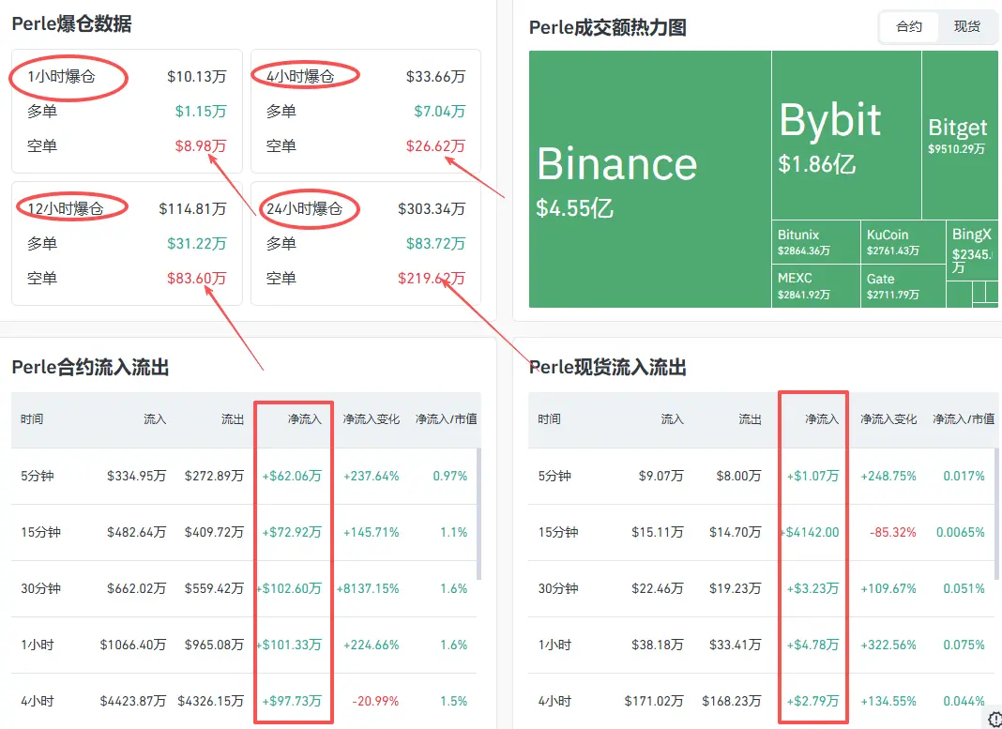Click the $334.95万 inflow cell
The height and width of the screenshot is (729, 1002).
pyautogui.click(x=137, y=476)
